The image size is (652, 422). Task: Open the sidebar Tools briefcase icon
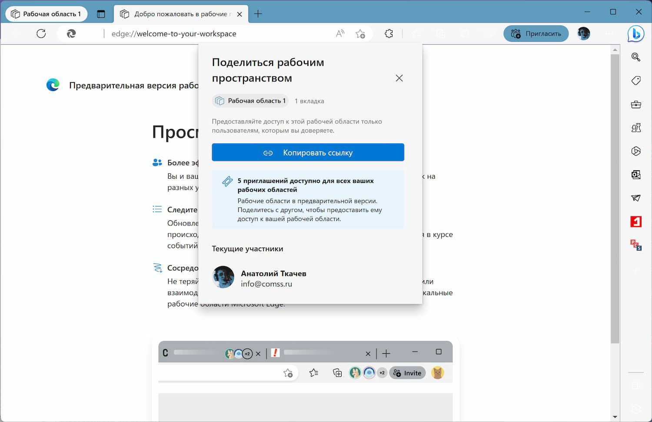(x=636, y=104)
